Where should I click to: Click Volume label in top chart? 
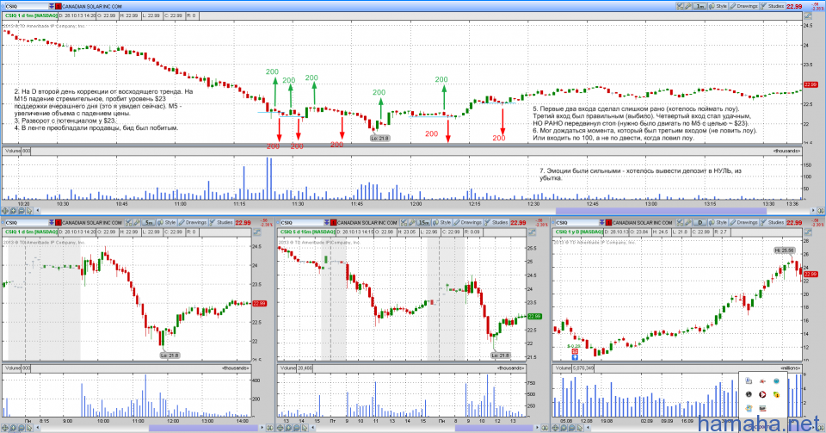[x=13, y=151]
